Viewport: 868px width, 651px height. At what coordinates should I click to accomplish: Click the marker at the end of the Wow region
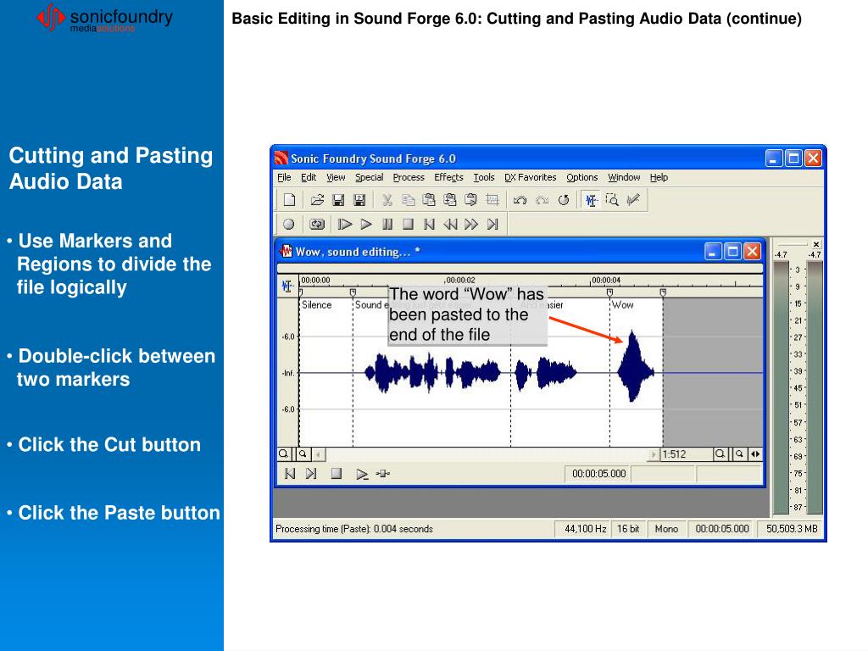click(x=663, y=292)
